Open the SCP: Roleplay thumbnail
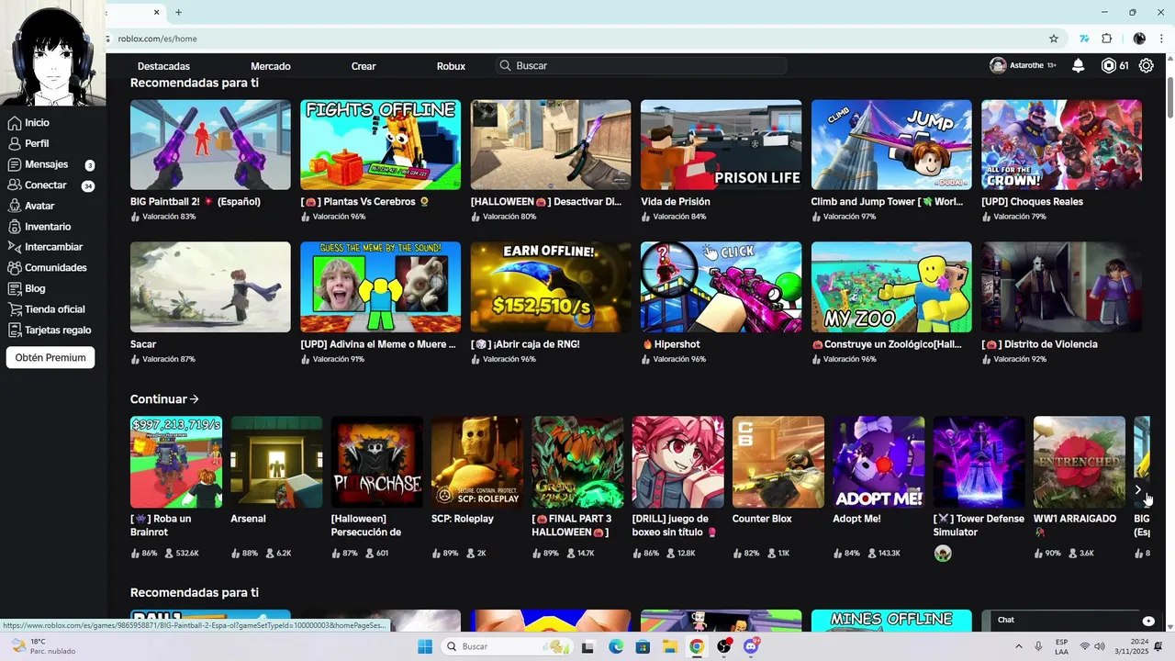Image resolution: width=1175 pixels, height=661 pixels. (477, 462)
